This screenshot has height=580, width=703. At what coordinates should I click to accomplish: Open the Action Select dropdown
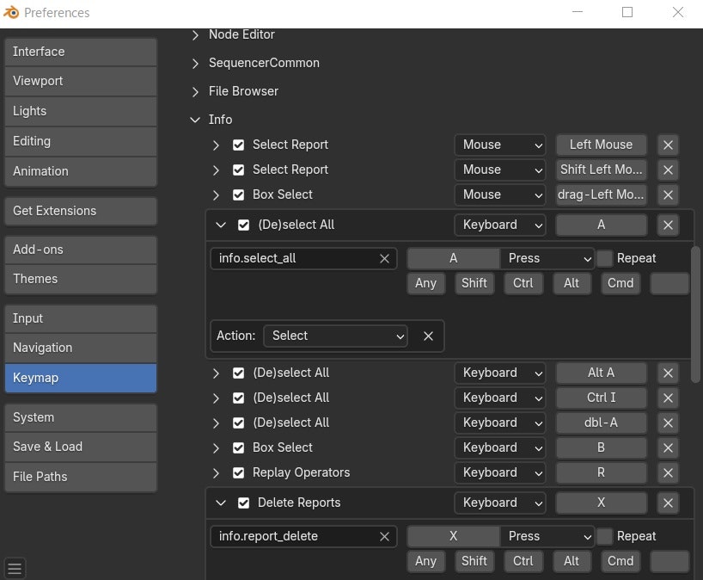(335, 336)
